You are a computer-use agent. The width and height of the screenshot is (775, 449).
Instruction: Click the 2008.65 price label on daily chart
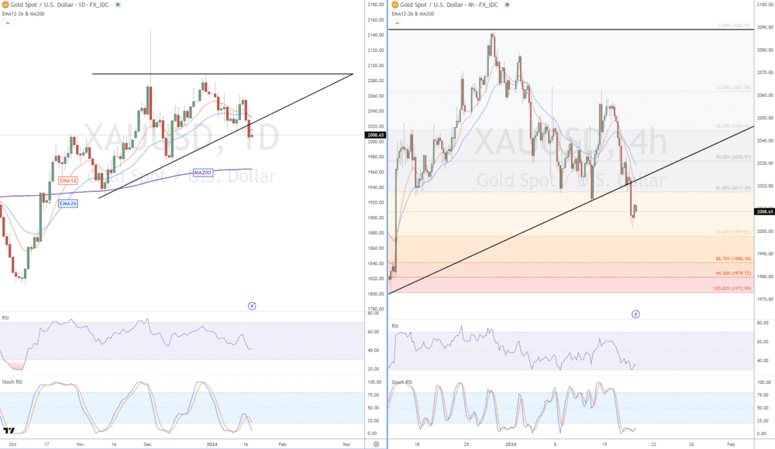375,135
